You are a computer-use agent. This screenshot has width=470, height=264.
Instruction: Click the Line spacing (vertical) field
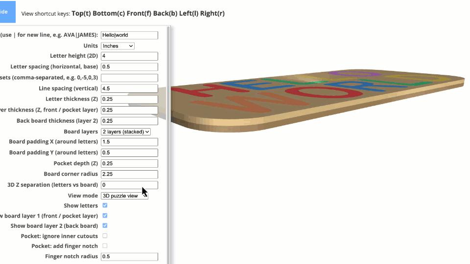point(129,88)
